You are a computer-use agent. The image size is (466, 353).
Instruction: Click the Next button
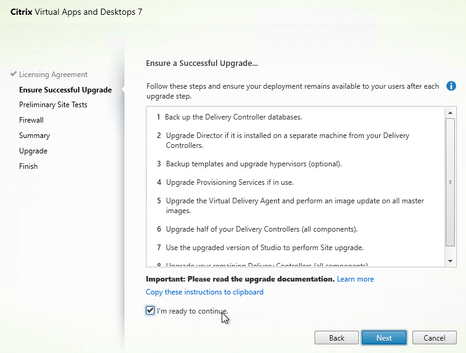tap(384, 338)
